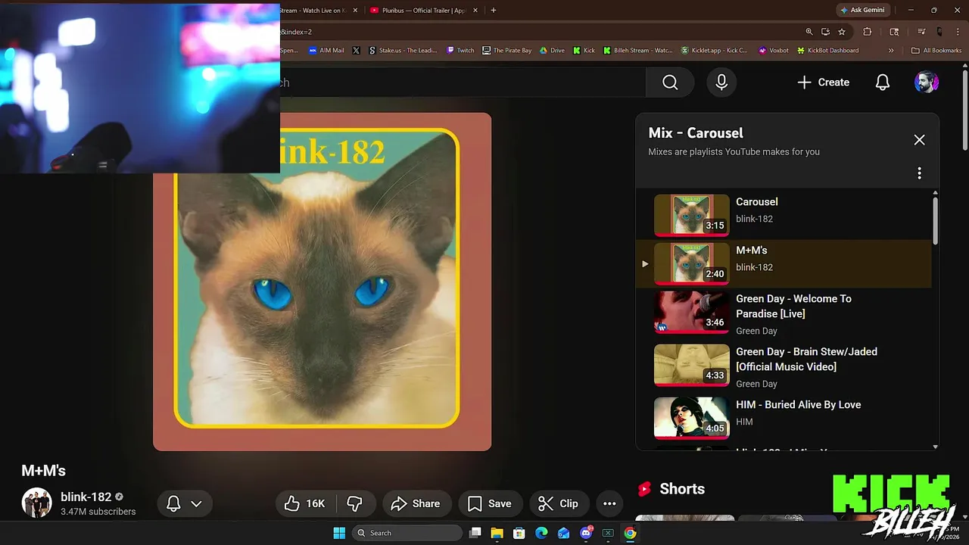Screen dimensions: 969x545
Task: Close the Pluribus Official Trailer tab
Action: (475, 11)
